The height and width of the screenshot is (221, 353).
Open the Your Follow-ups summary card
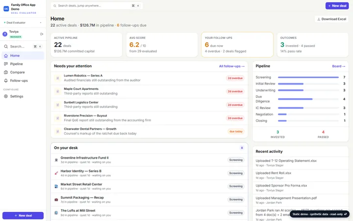coord(237,45)
